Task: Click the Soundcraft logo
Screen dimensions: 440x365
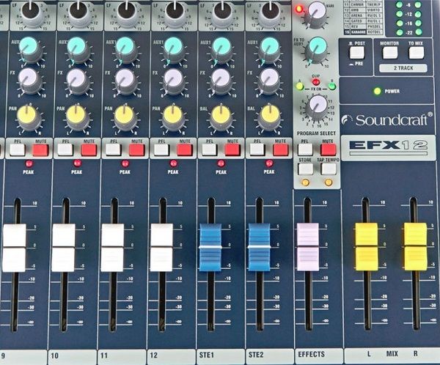Action: (387, 119)
